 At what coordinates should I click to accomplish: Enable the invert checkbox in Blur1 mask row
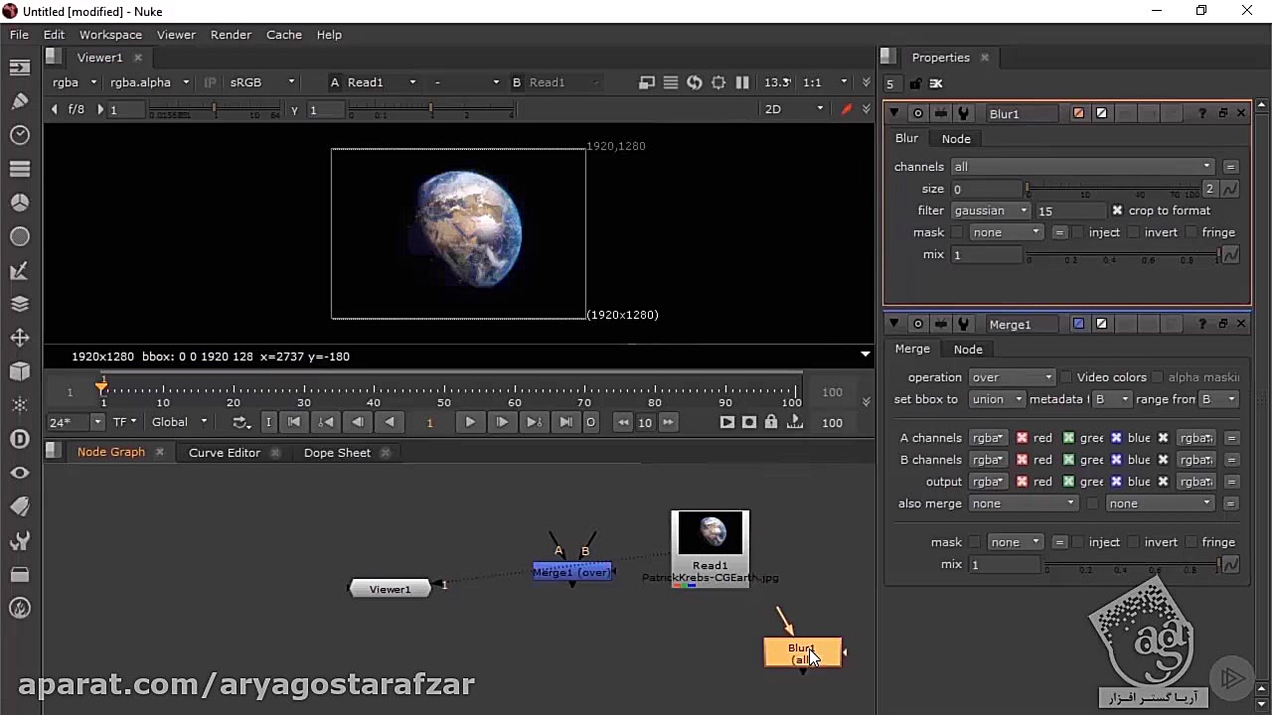1135,231
